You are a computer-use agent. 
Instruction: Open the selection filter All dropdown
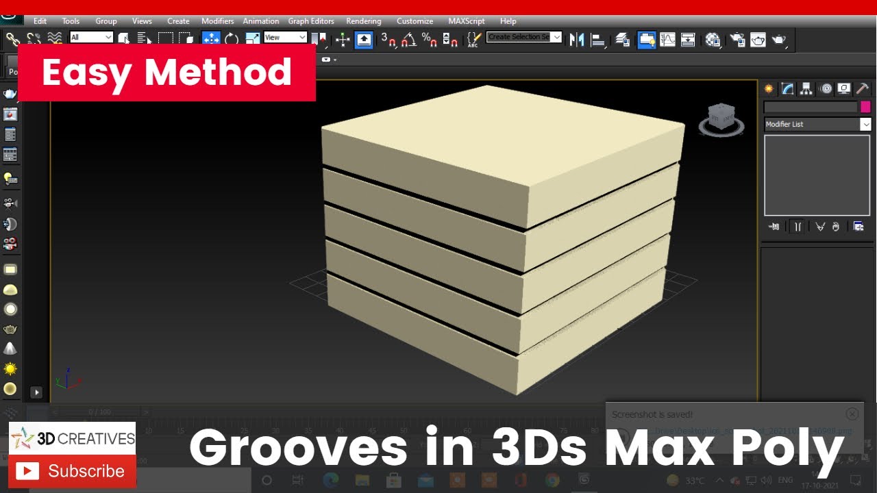pos(91,38)
